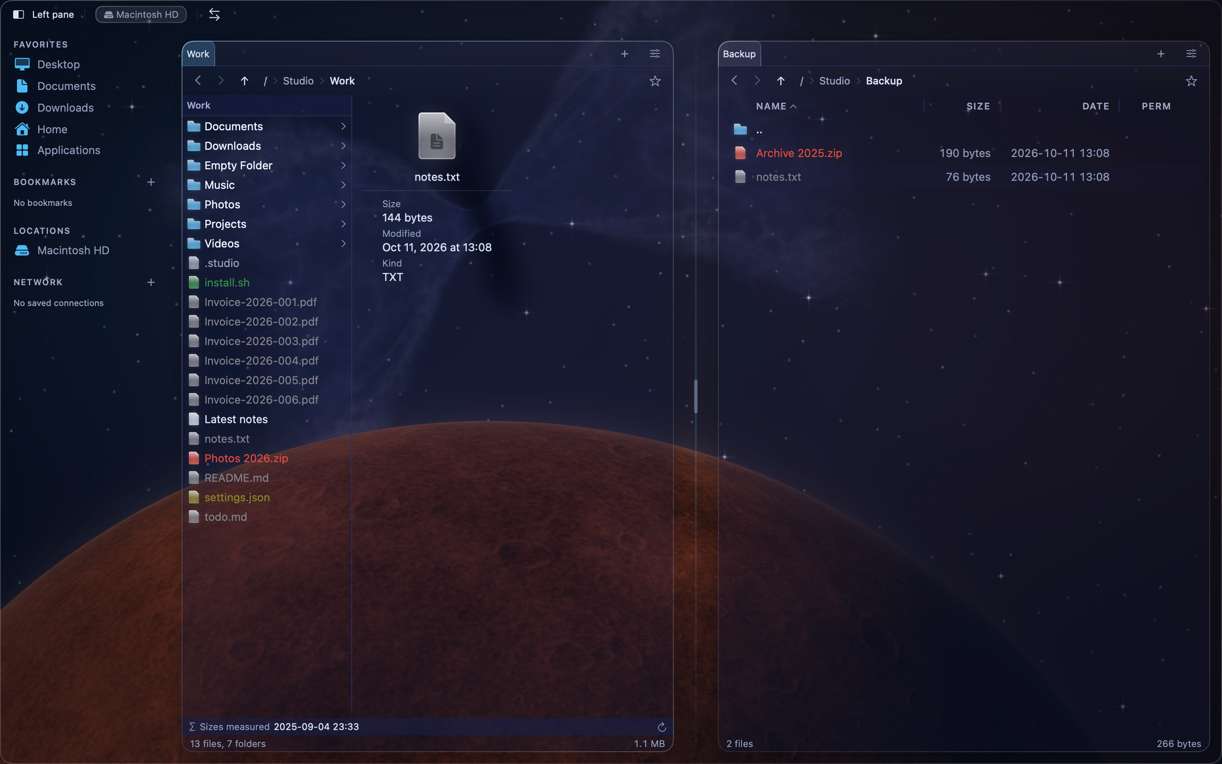Select settings.json in Work list
The width and height of the screenshot is (1222, 764).
[x=267, y=497]
